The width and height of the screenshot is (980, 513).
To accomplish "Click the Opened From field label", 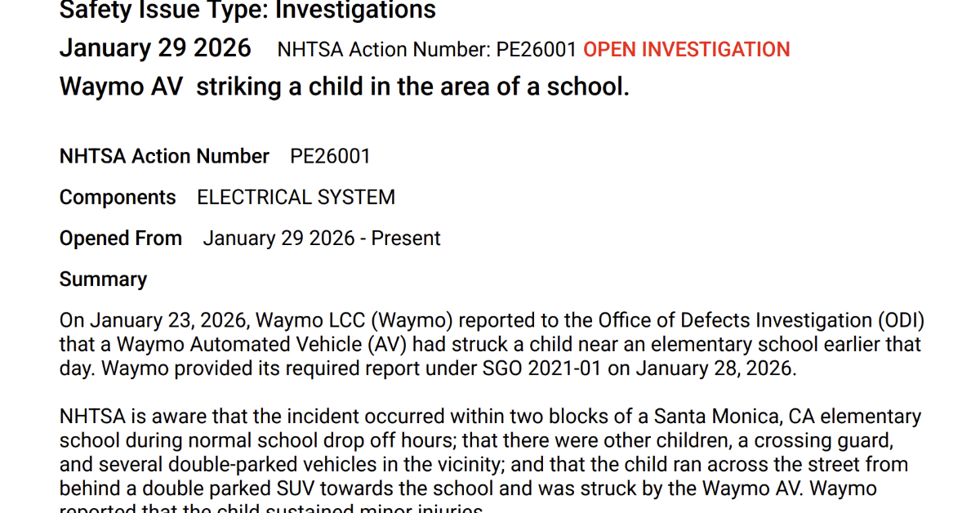I will click(121, 239).
